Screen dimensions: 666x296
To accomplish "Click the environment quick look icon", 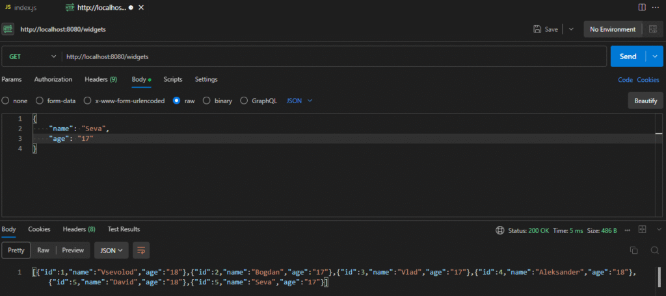I will pos(652,29).
